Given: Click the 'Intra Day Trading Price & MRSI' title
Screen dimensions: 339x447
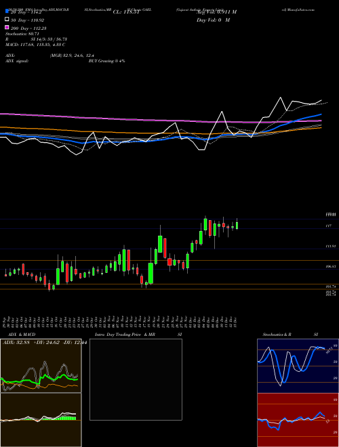Looking at the screenshot, I should point(138,335).
